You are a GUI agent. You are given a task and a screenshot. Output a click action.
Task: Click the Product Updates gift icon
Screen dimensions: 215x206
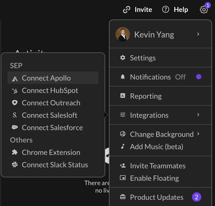(122, 197)
